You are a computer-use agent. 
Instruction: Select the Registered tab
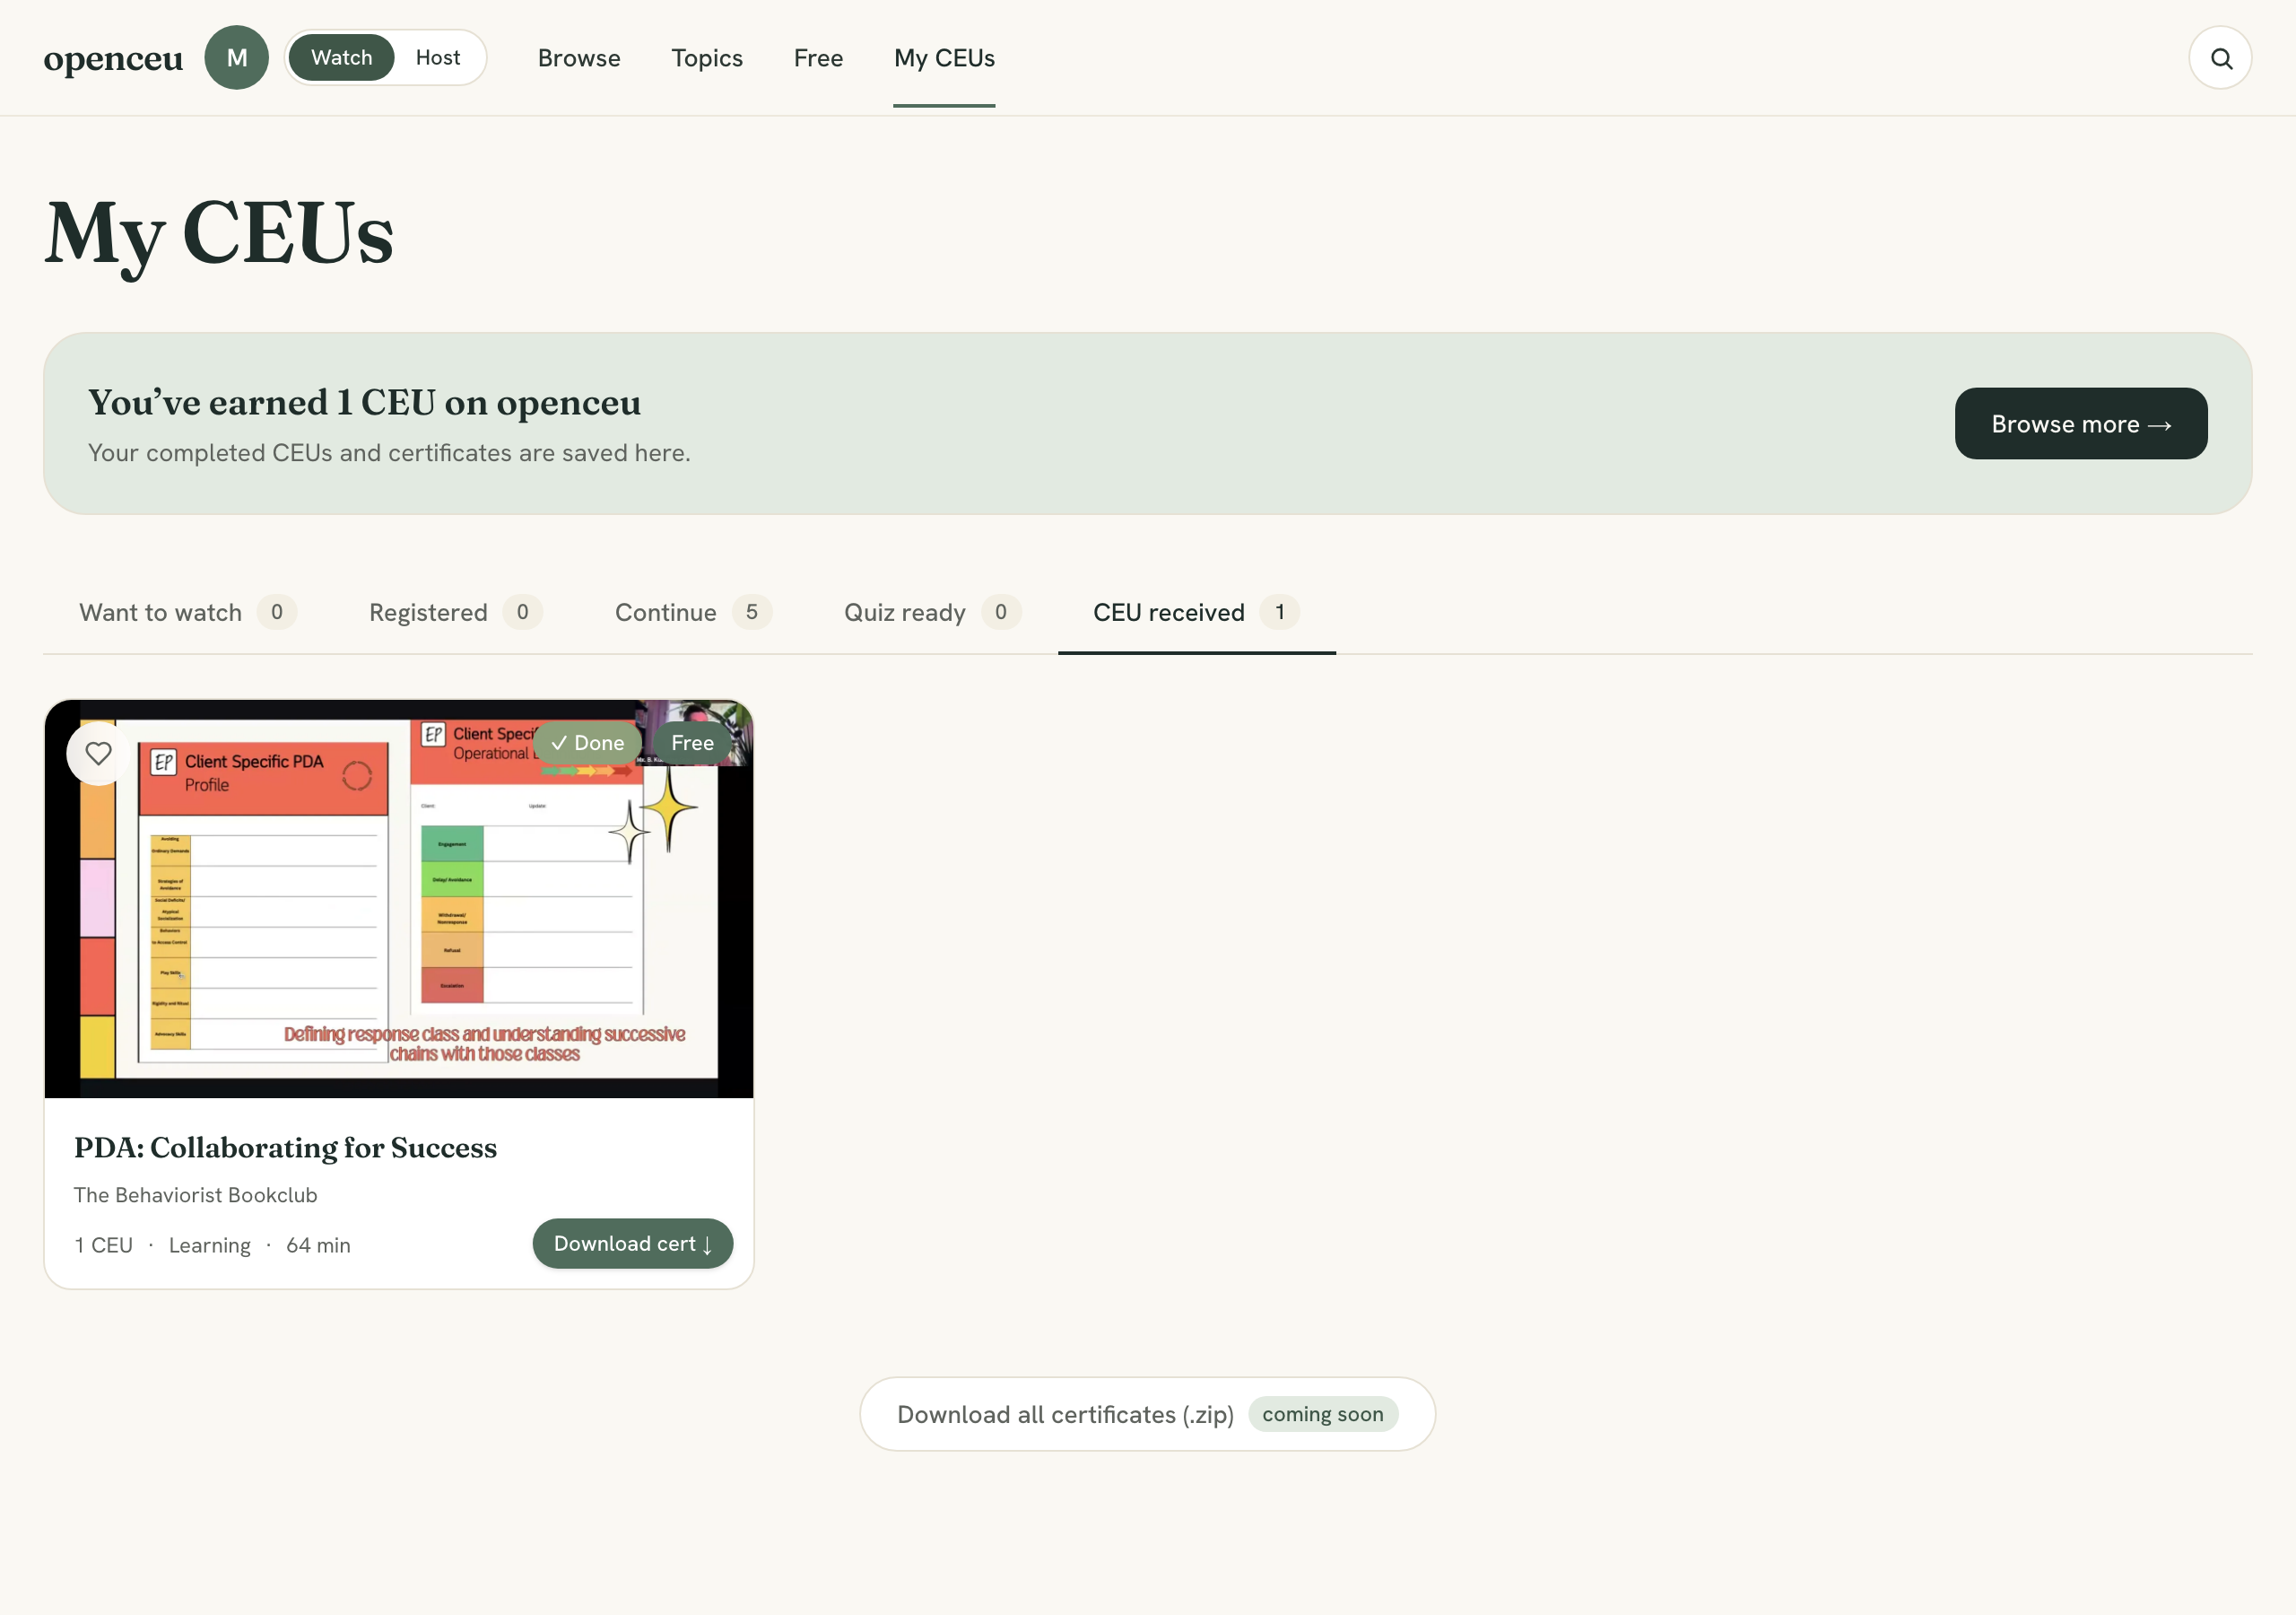pos(455,613)
